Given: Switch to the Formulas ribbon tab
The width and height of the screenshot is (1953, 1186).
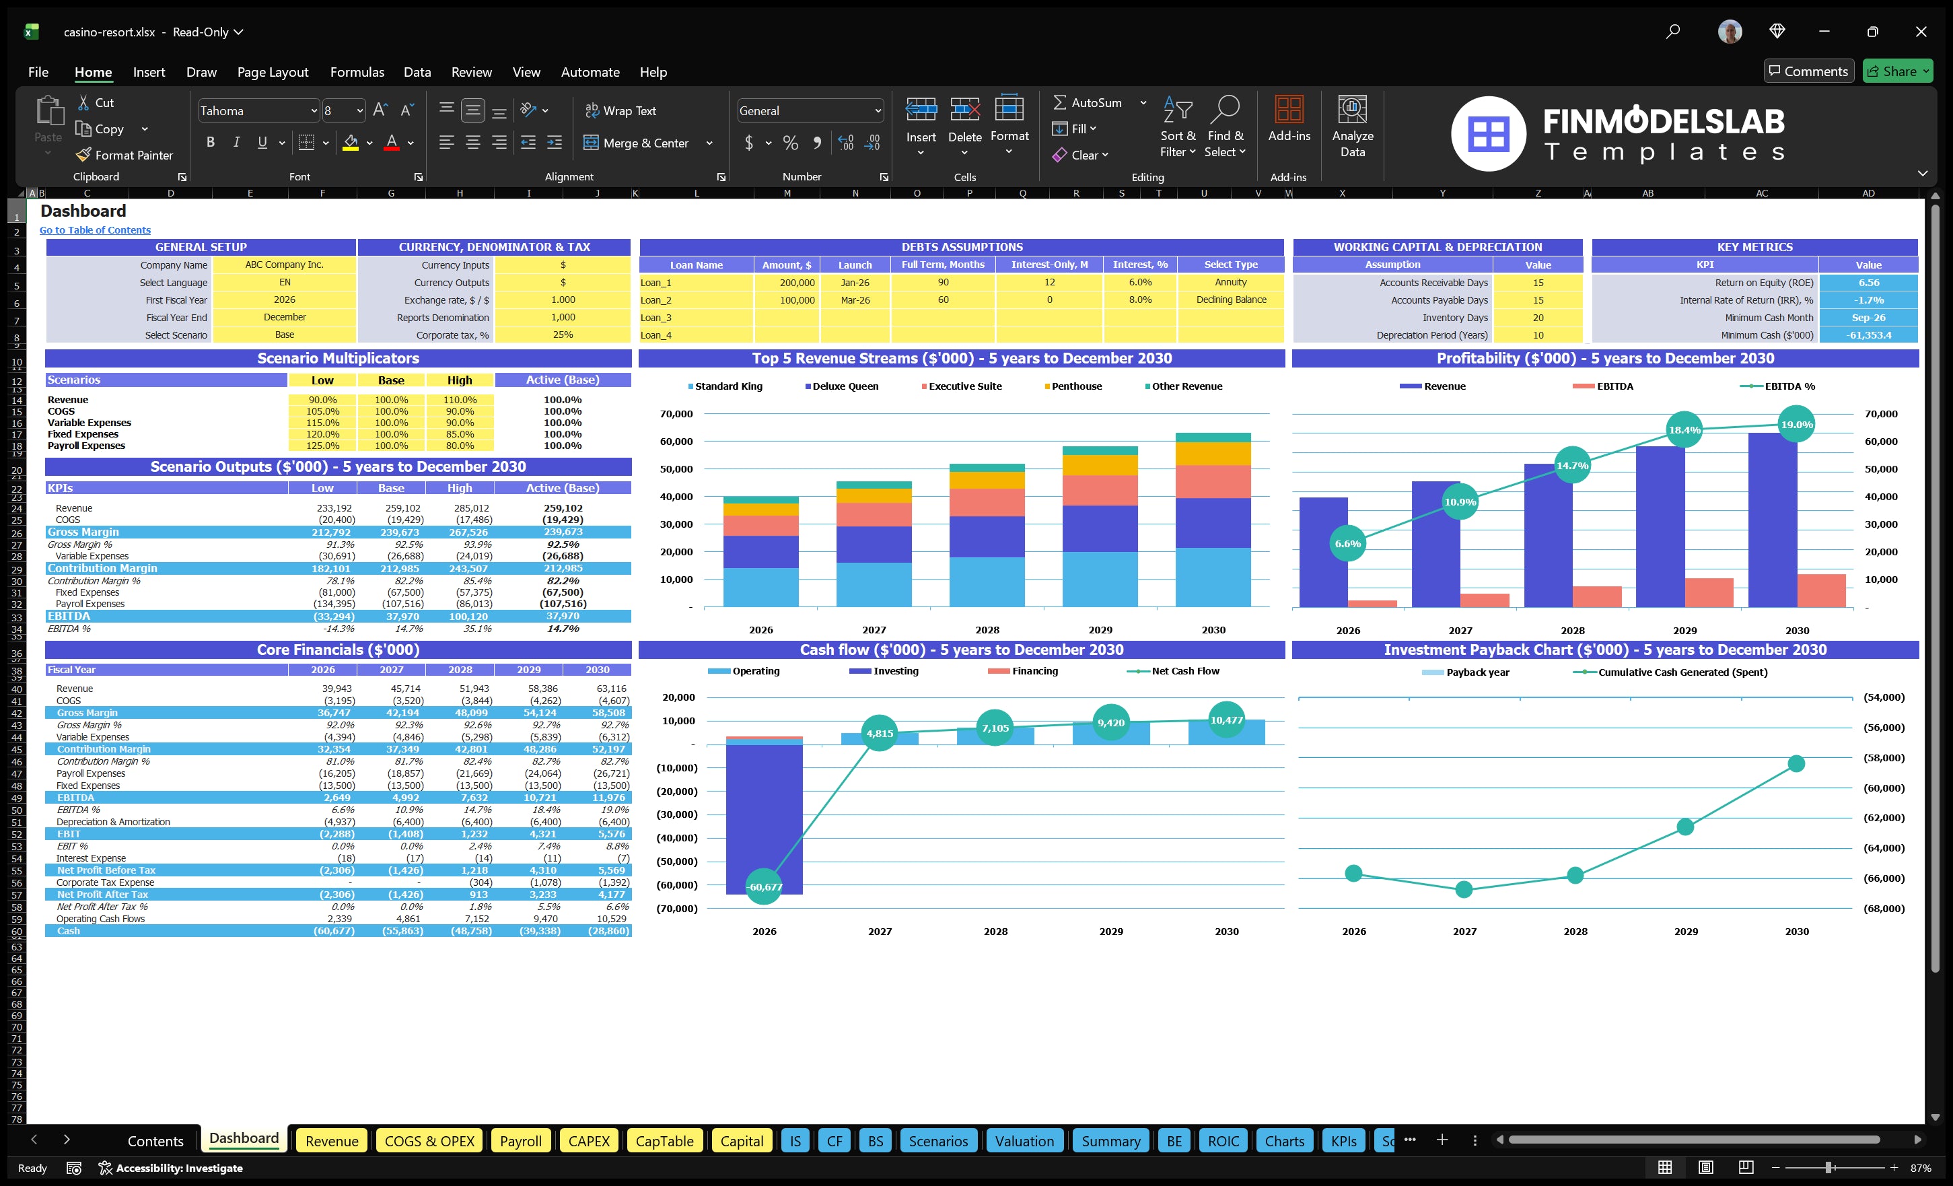Looking at the screenshot, I should 357,72.
